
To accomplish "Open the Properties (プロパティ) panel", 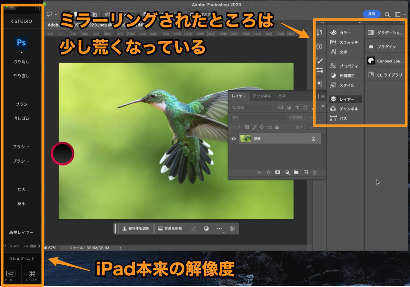I will tap(344, 66).
